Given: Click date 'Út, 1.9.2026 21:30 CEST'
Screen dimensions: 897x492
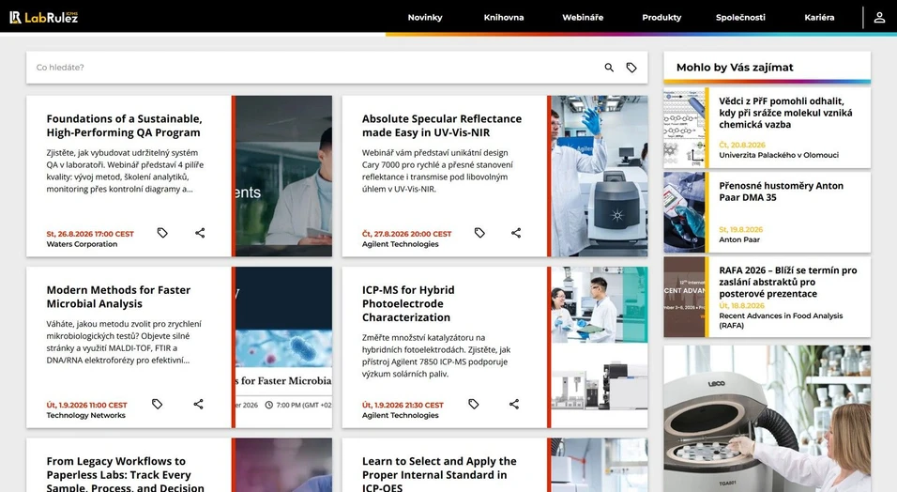Looking at the screenshot, I should (x=403, y=405).
